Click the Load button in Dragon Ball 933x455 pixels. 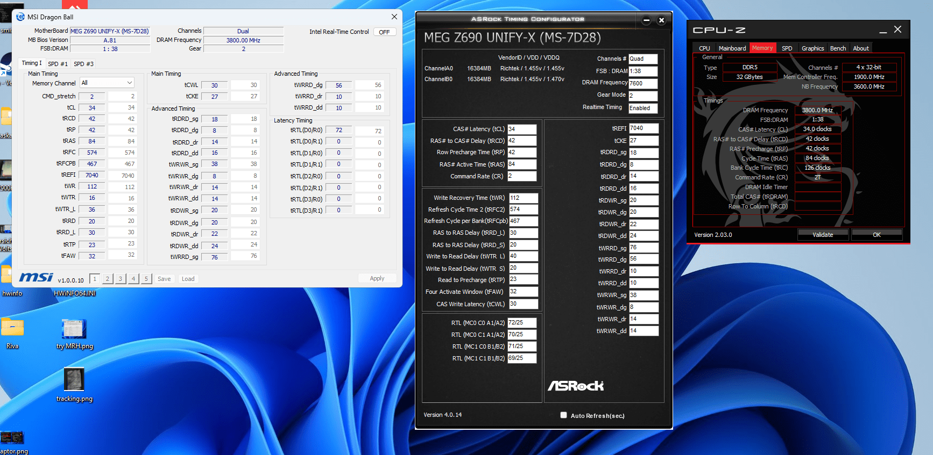(188, 279)
